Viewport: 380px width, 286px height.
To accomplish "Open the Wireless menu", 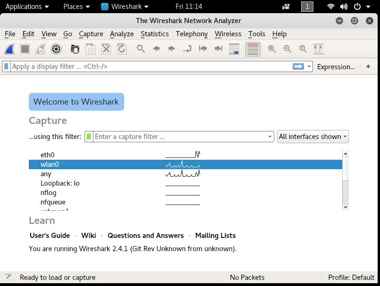I will pos(228,34).
